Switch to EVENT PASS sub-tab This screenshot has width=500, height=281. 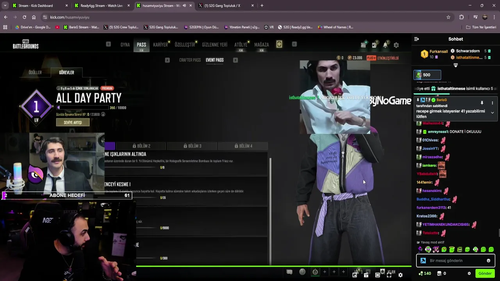coord(214,60)
